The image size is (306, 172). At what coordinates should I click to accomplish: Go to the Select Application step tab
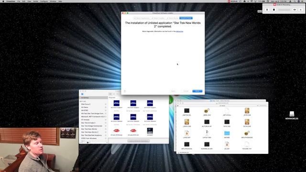pyautogui.click(x=142, y=18)
